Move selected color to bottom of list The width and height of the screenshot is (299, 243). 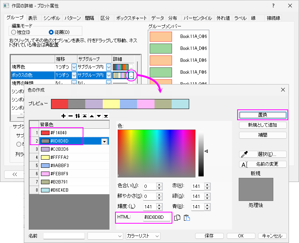point(106,116)
